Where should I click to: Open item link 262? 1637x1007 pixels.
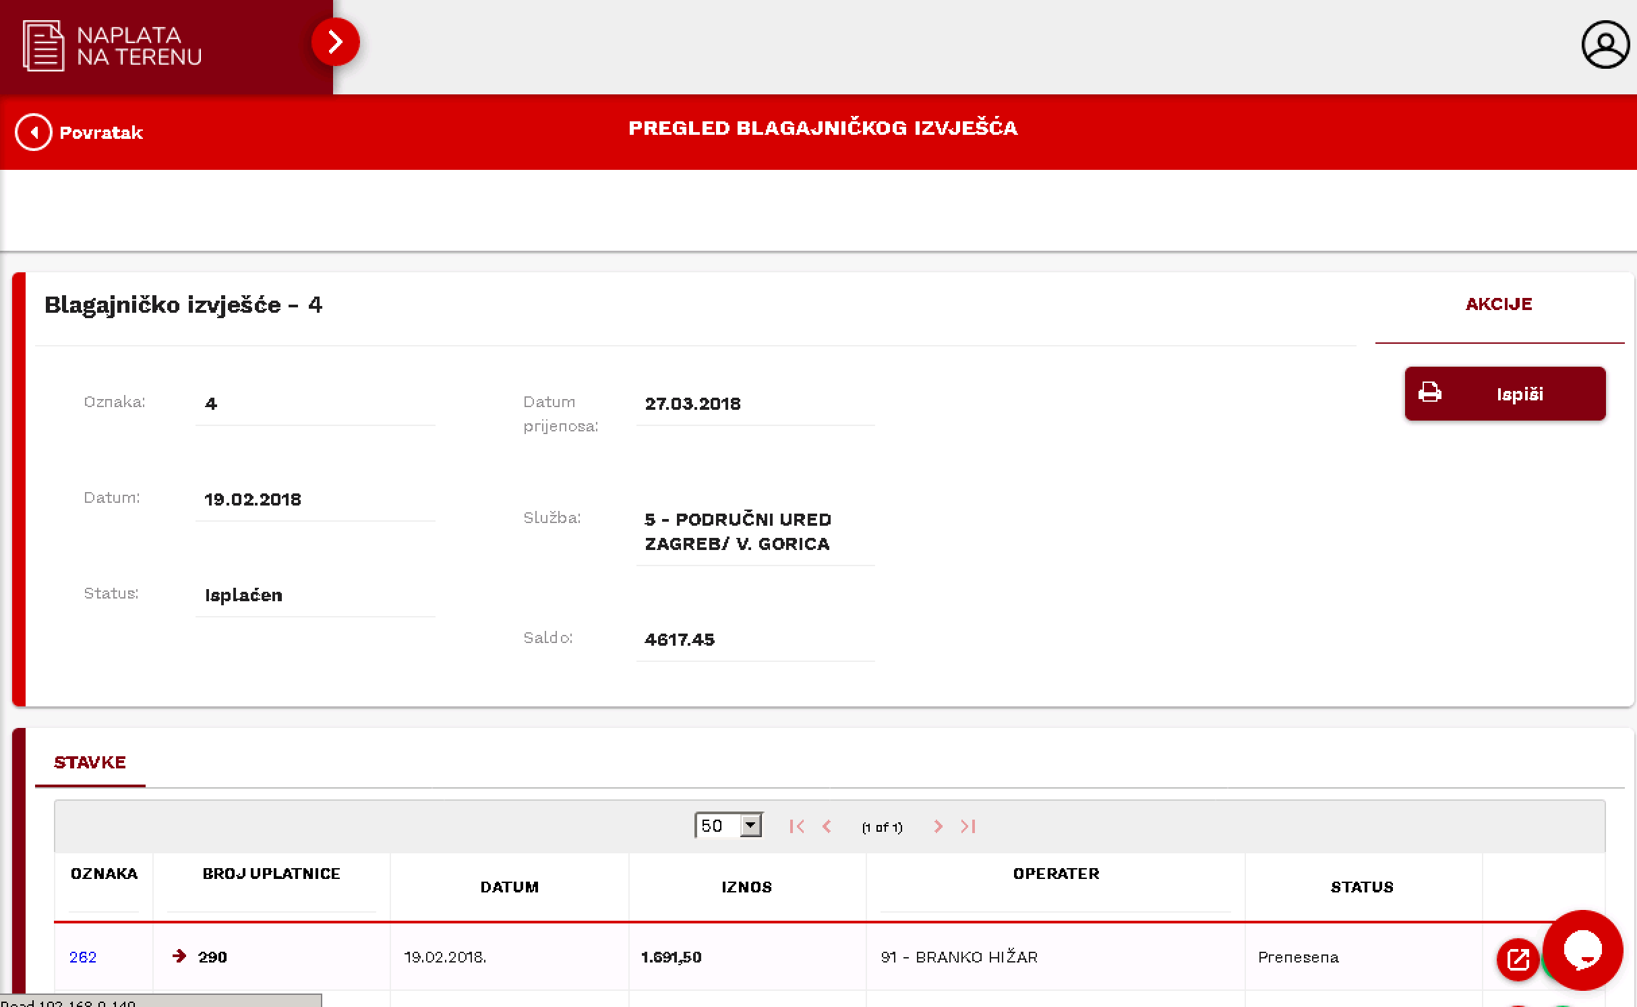point(83,957)
